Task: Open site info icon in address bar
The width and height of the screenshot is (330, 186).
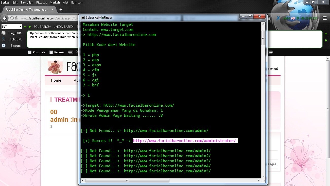Action: 12,18
